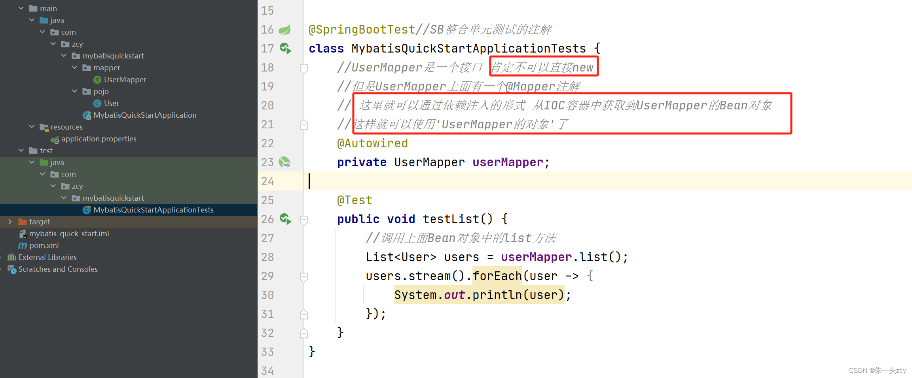Click the green java test folder icon under test
This screenshot has width=912, height=378.
[44, 162]
